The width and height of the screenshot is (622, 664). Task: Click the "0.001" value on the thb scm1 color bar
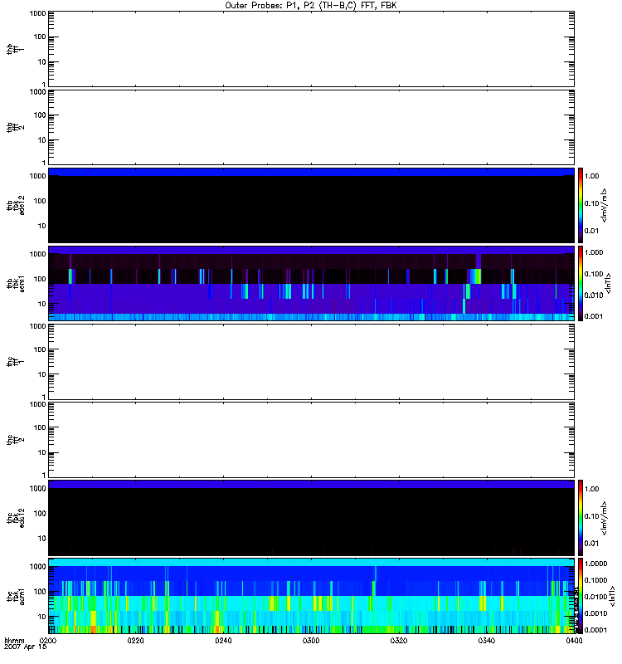point(594,316)
